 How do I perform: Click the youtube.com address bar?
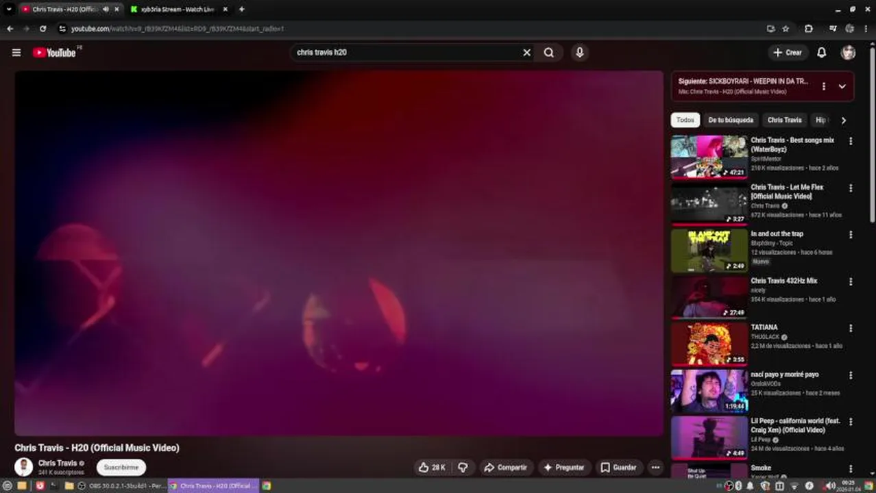point(411,29)
